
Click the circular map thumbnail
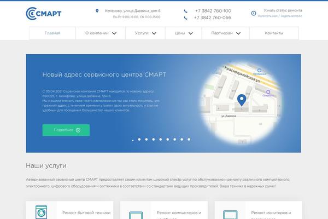coord(241,103)
